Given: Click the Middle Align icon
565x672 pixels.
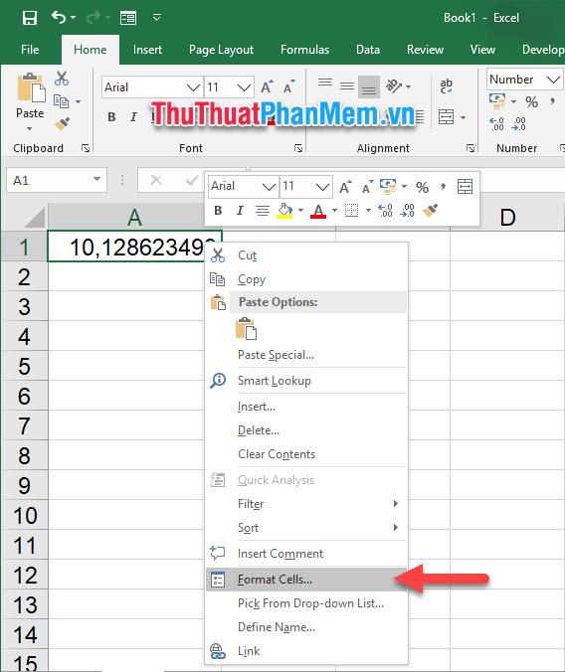Looking at the screenshot, I should 346,86.
